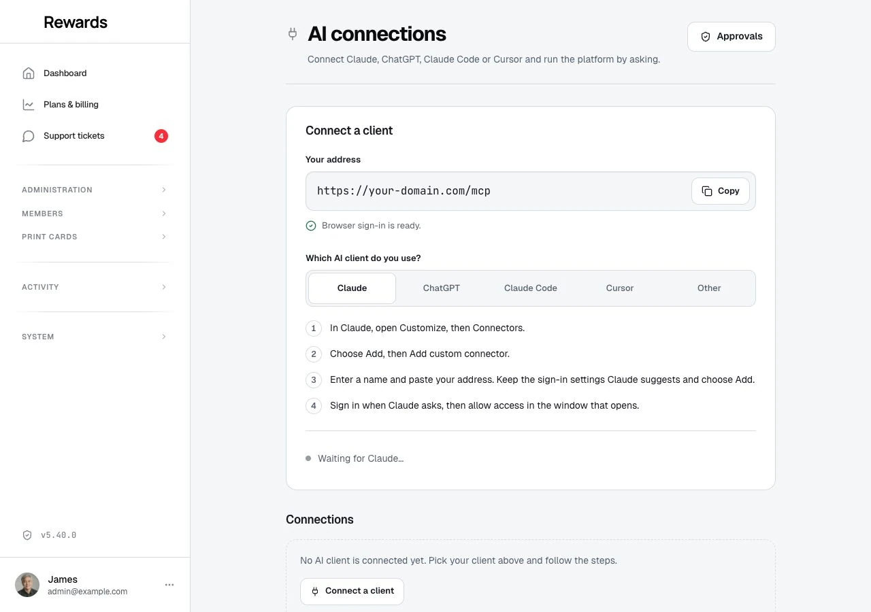Image resolution: width=871 pixels, height=612 pixels.
Task: Click the 'Connect a client' card heading
Action: 349,131
